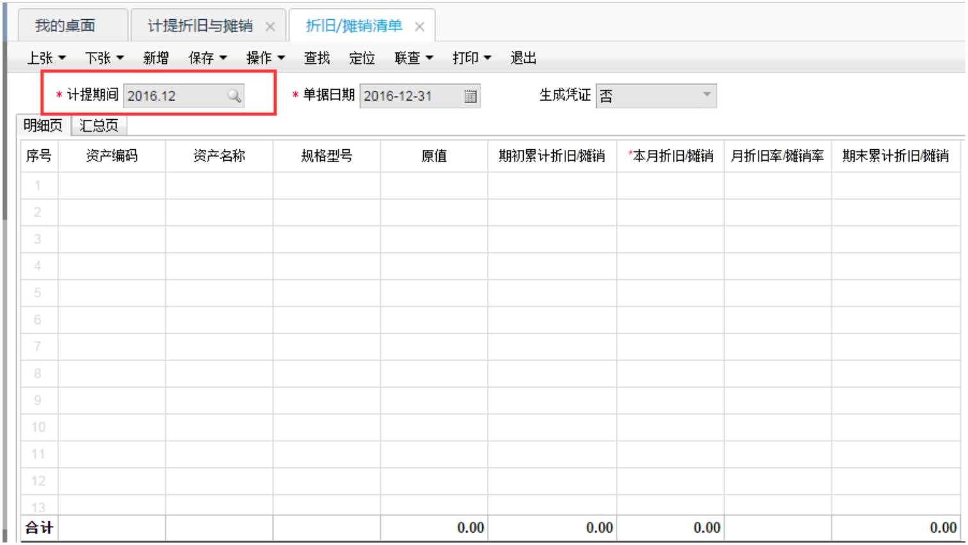Select the 明细页 tab

(x=43, y=126)
